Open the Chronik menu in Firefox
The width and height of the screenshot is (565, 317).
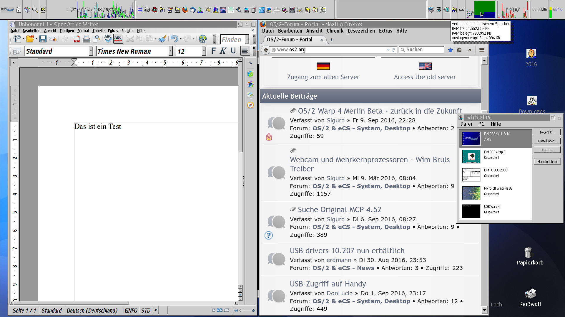pyautogui.click(x=335, y=31)
